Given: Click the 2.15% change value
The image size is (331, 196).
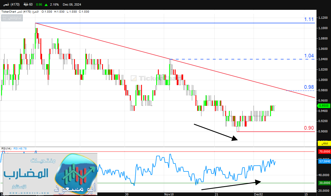Looking at the screenshot, I should pyautogui.click(x=54, y=4).
